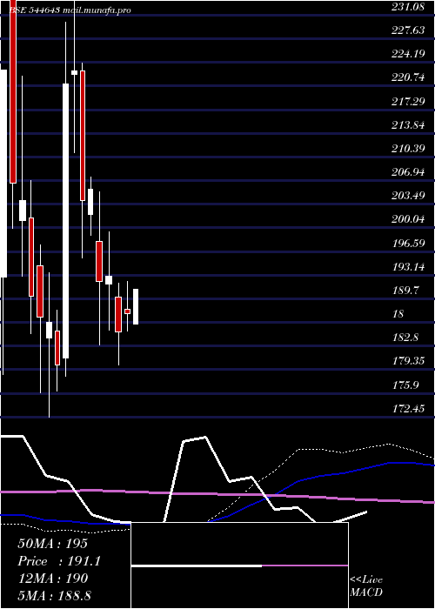
Task: Click the 182.8 price axis label
Action: pyautogui.click(x=405, y=338)
